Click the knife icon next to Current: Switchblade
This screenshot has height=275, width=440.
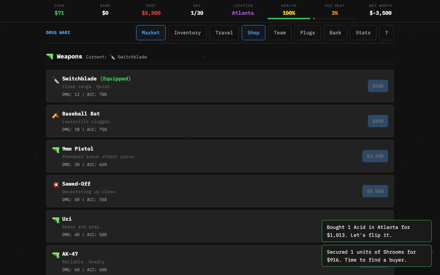click(x=112, y=57)
